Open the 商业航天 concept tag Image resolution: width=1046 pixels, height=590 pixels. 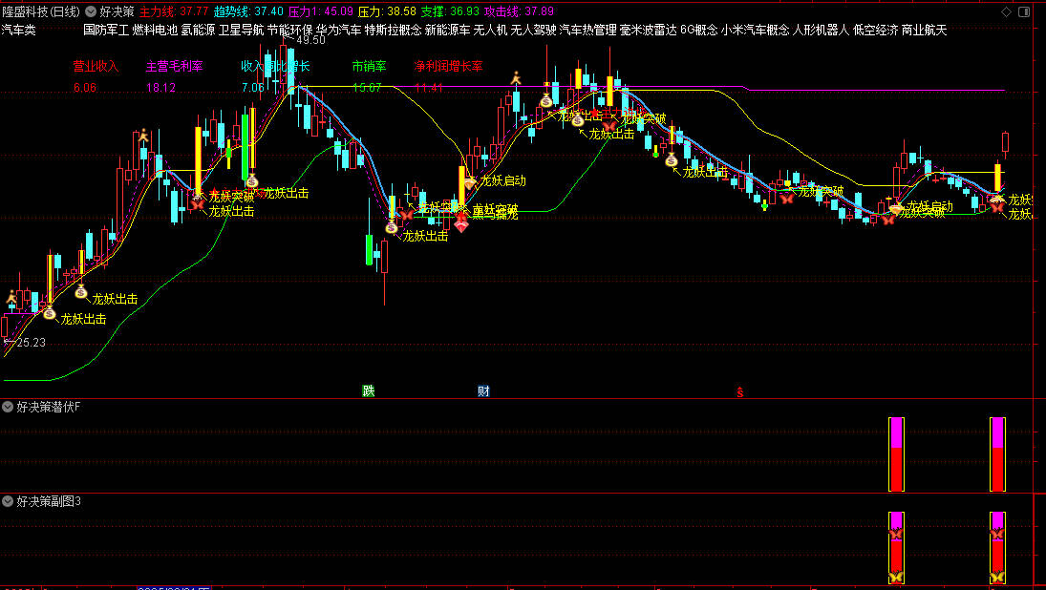pyautogui.click(x=924, y=30)
